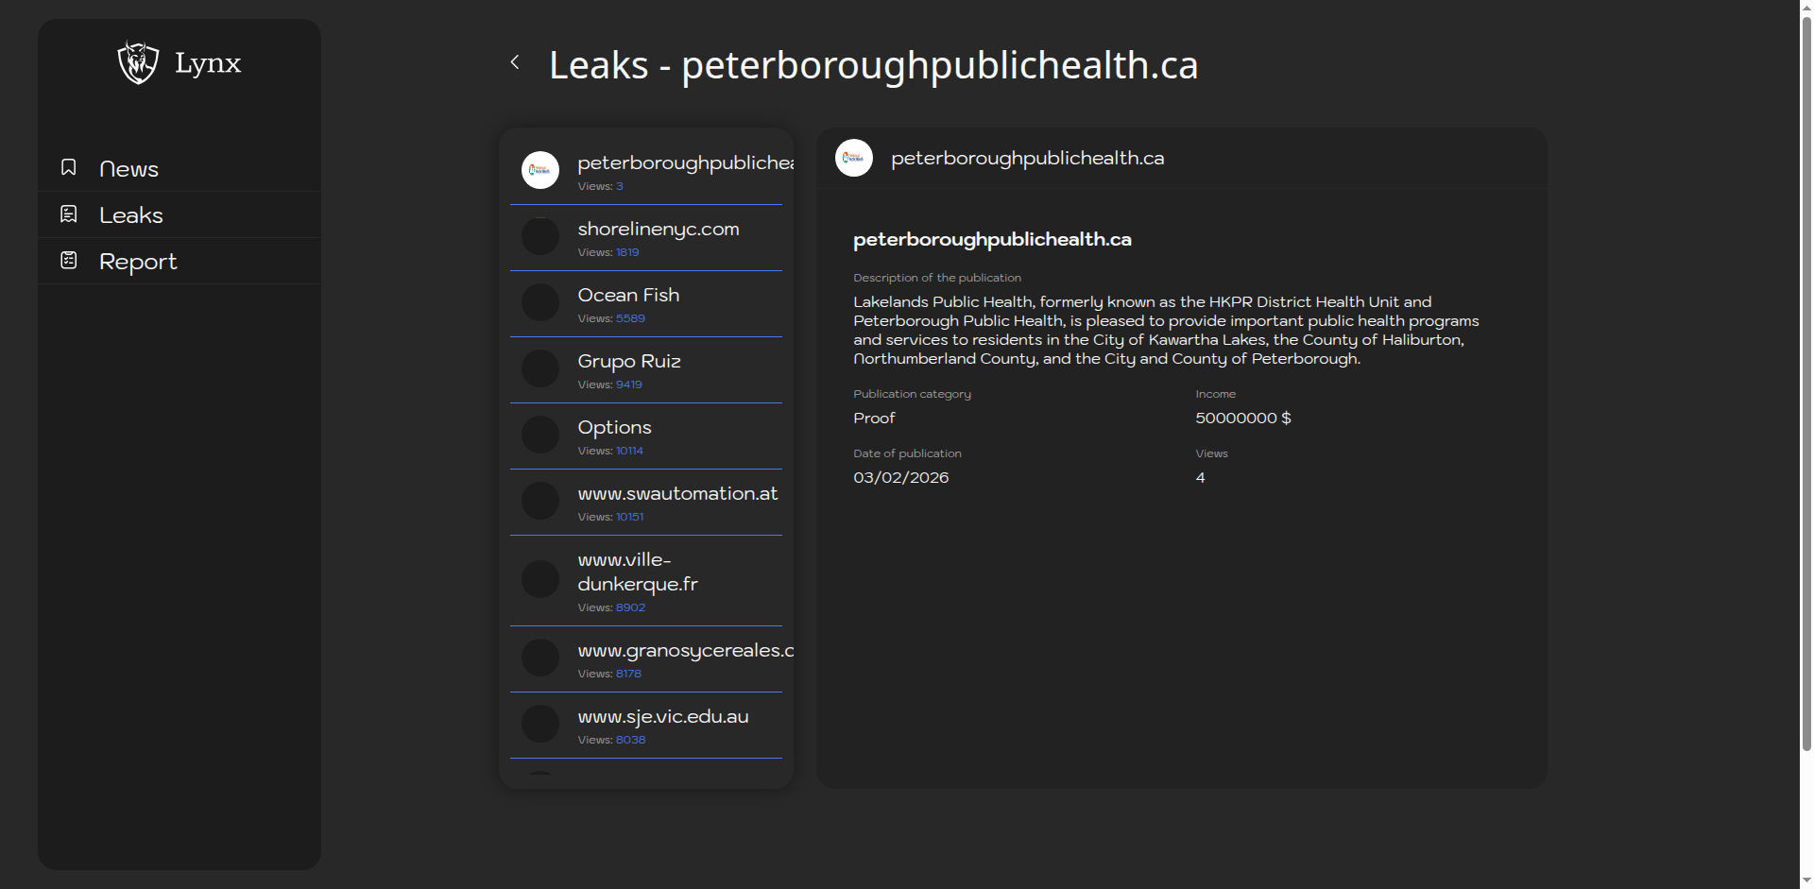The image size is (1814, 889).
Task: Click the avatar circle next to Ocean Fish
Action: point(540,302)
